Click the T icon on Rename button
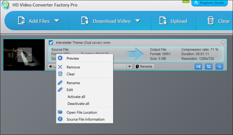The image size is (233, 135). (137, 66)
